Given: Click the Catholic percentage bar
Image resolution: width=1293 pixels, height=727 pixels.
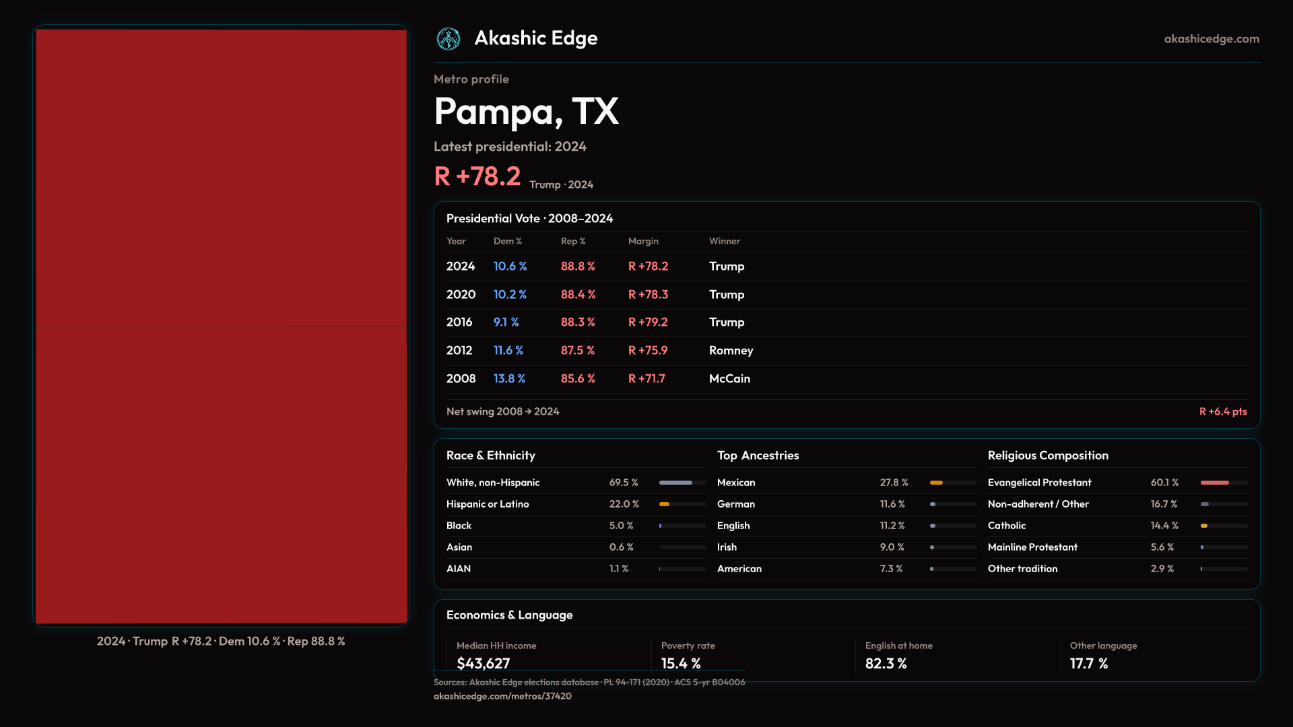Looking at the screenshot, I should [x=1205, y=526].
